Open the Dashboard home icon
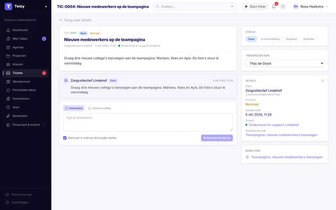Image resolution: width=336 pixels, height=210 pixels. (x=8, y=30)
